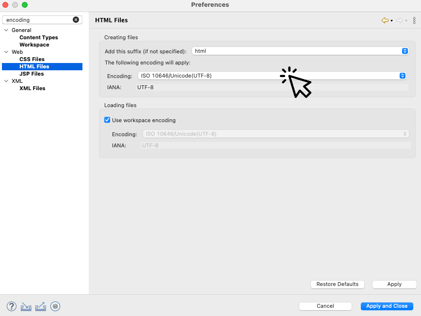Export preferences icon
This screenshot has height=316, width=421.
click(41, 306)
